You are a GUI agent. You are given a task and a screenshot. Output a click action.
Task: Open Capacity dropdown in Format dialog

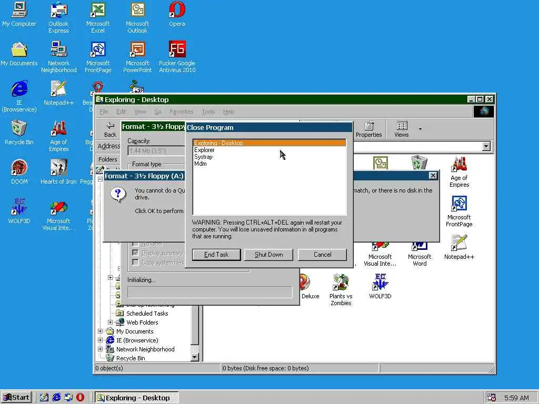click(x=156, y=150)
